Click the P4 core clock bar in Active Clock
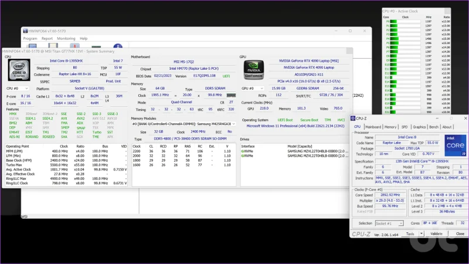The height and width of the screenshot is (264, 469). pyautogui.click(x=405, y=39)
